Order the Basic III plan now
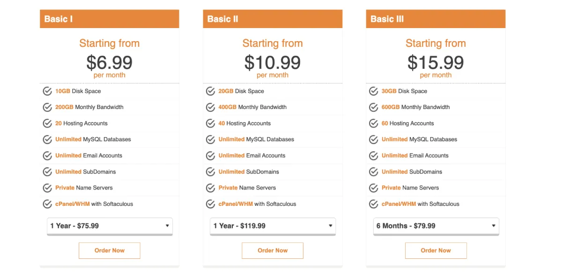Screen dimensions: 562x277 point(436,250)
